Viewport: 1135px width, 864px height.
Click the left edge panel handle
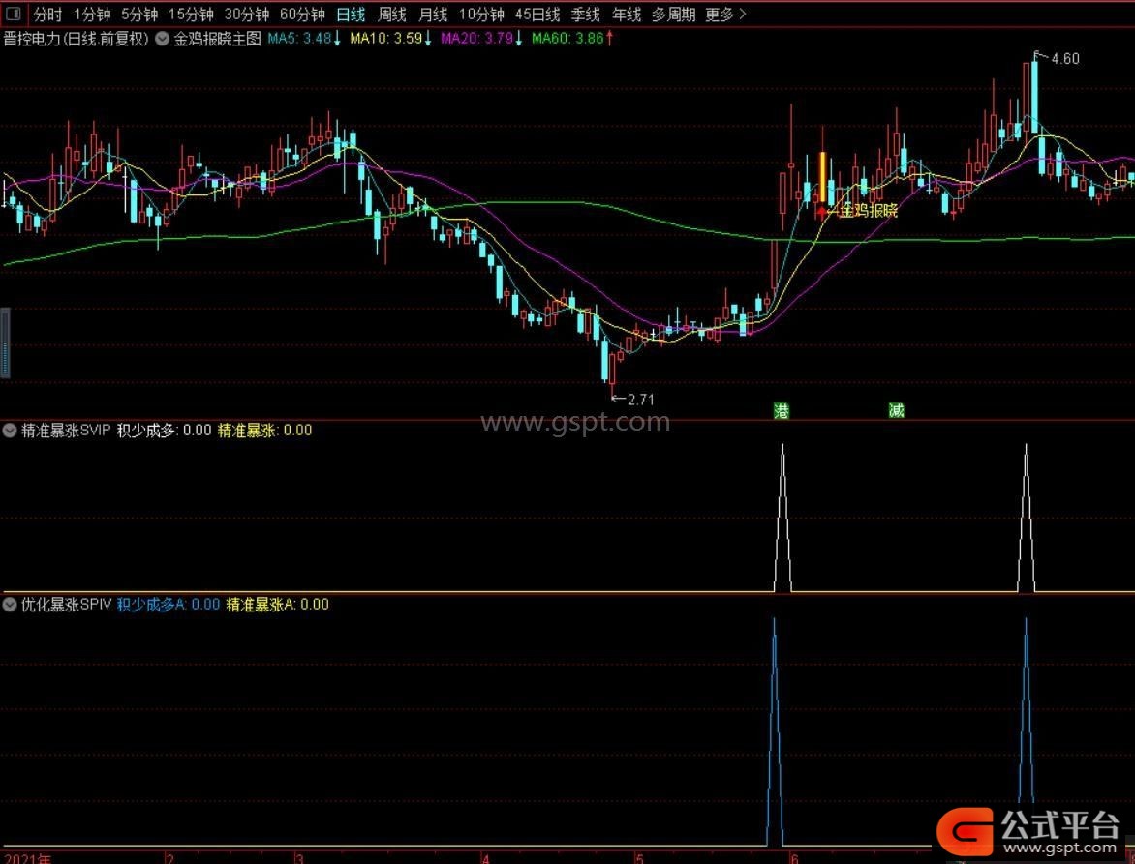4,343
